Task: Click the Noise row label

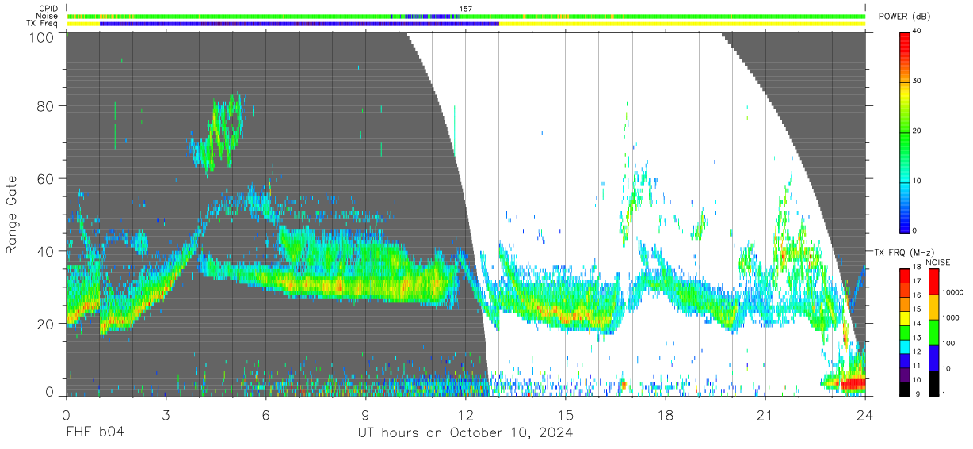Action: [x=48, y=16]
